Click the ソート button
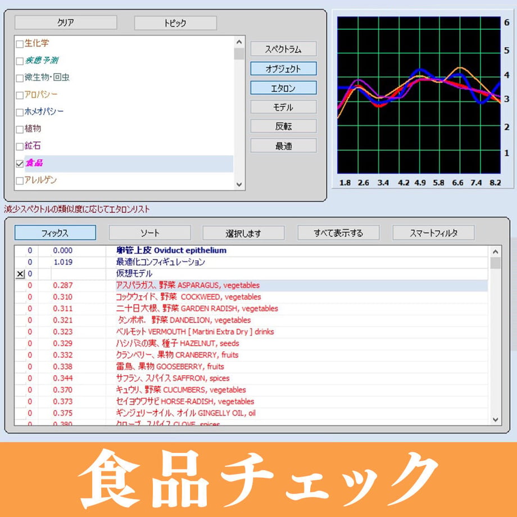Image resolution: width=517 pixels, height=517 pixels. coord(149,233)
